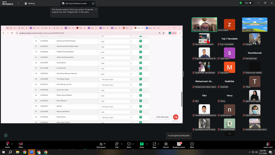The height and width of the screenshot is (155, 275).
Task: Expand Share options arrow
Action: pos(147,144)
